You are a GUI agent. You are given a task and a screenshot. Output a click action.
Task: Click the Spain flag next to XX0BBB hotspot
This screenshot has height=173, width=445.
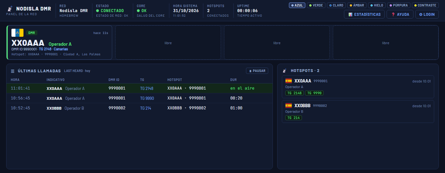(x=289, y=106)
